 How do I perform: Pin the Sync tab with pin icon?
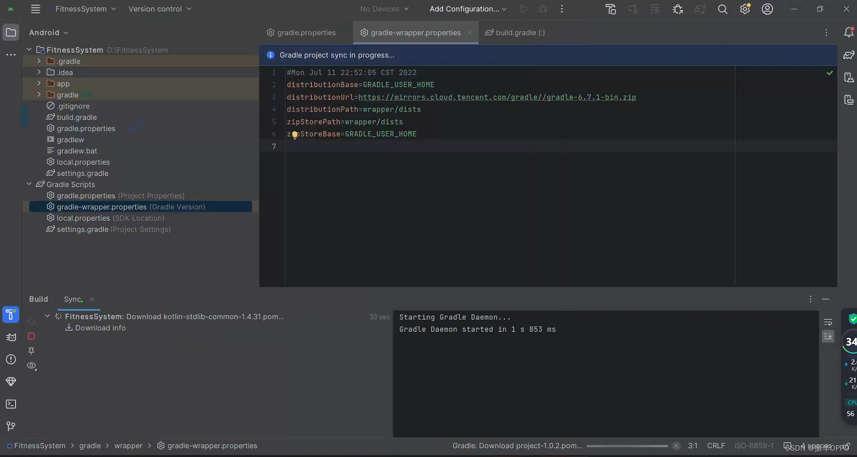pos(31,351)
